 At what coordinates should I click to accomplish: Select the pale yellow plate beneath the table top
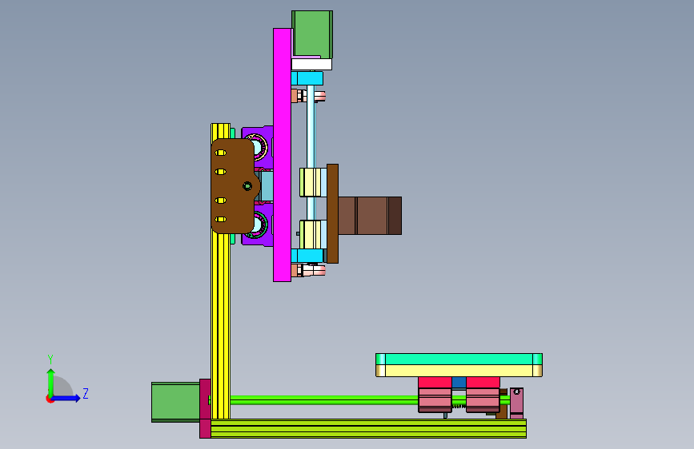[x=459, y=371]
